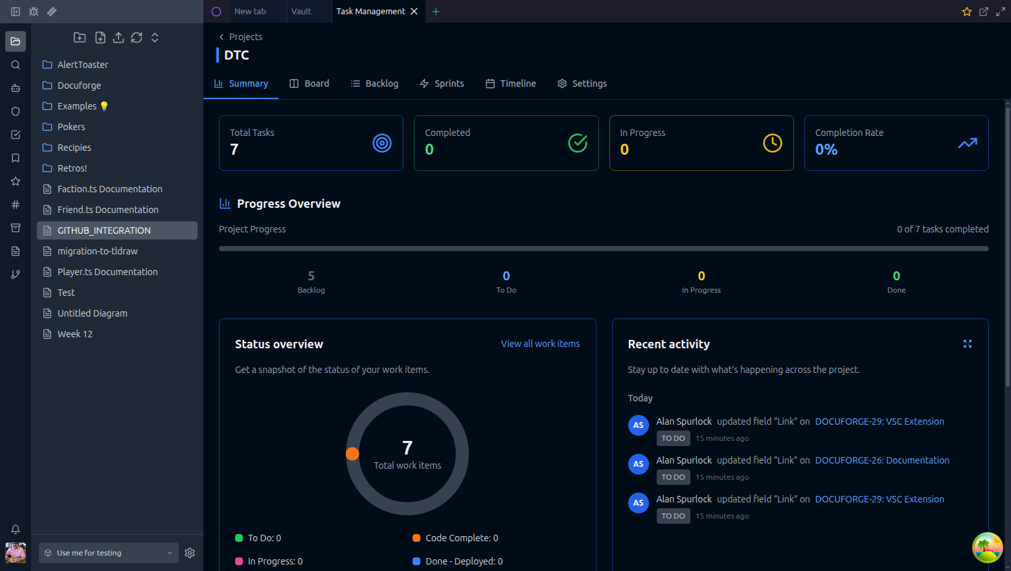
Task: Click the bug icon in top bar
Action: coord(34,12)
